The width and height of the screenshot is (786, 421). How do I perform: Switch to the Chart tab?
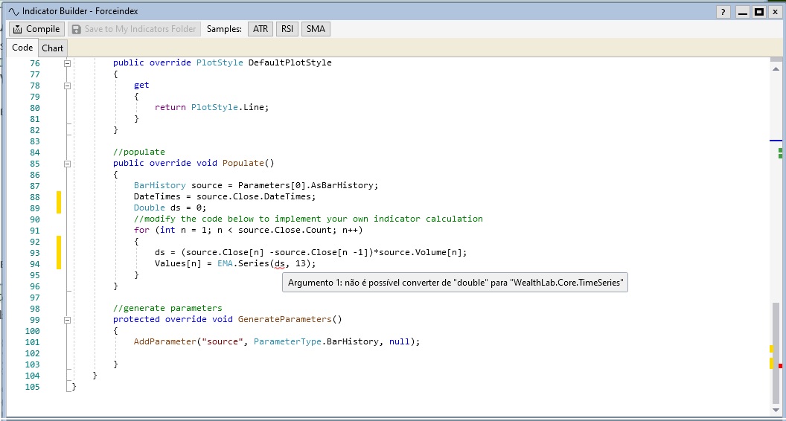click(x=53, y=48)
